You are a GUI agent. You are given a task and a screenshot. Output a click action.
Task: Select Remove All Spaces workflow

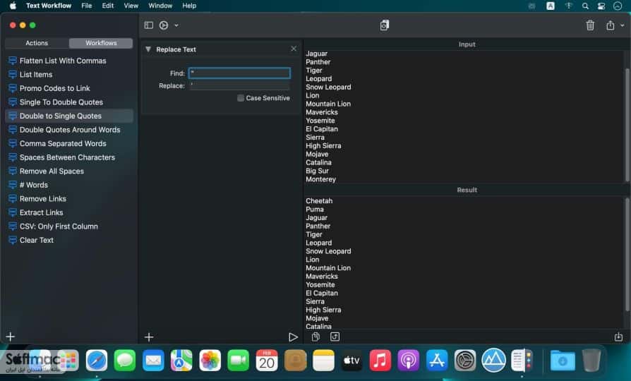(68, 171)
